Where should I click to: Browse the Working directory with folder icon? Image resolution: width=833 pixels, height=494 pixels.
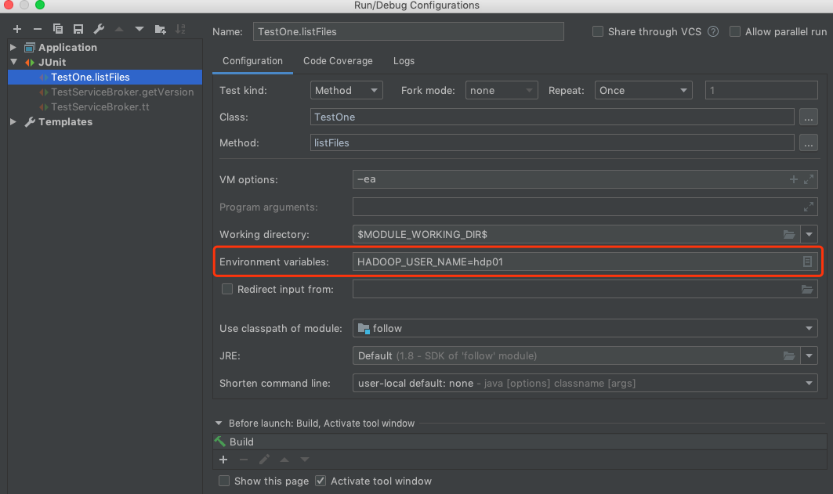(790, 234)
